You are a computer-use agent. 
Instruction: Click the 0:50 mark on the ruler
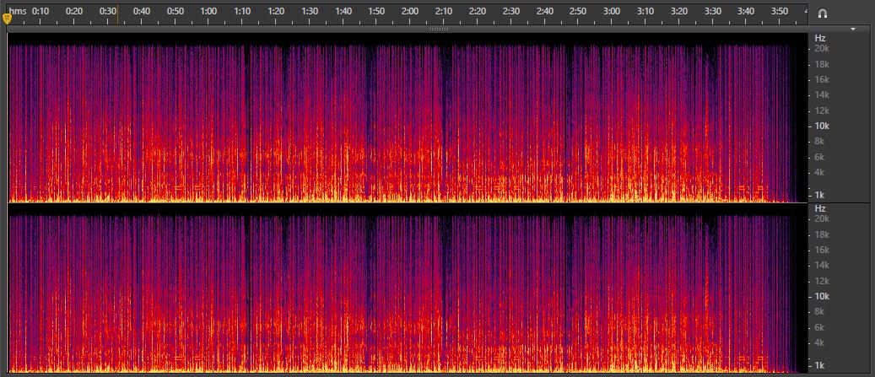point(175,11)
